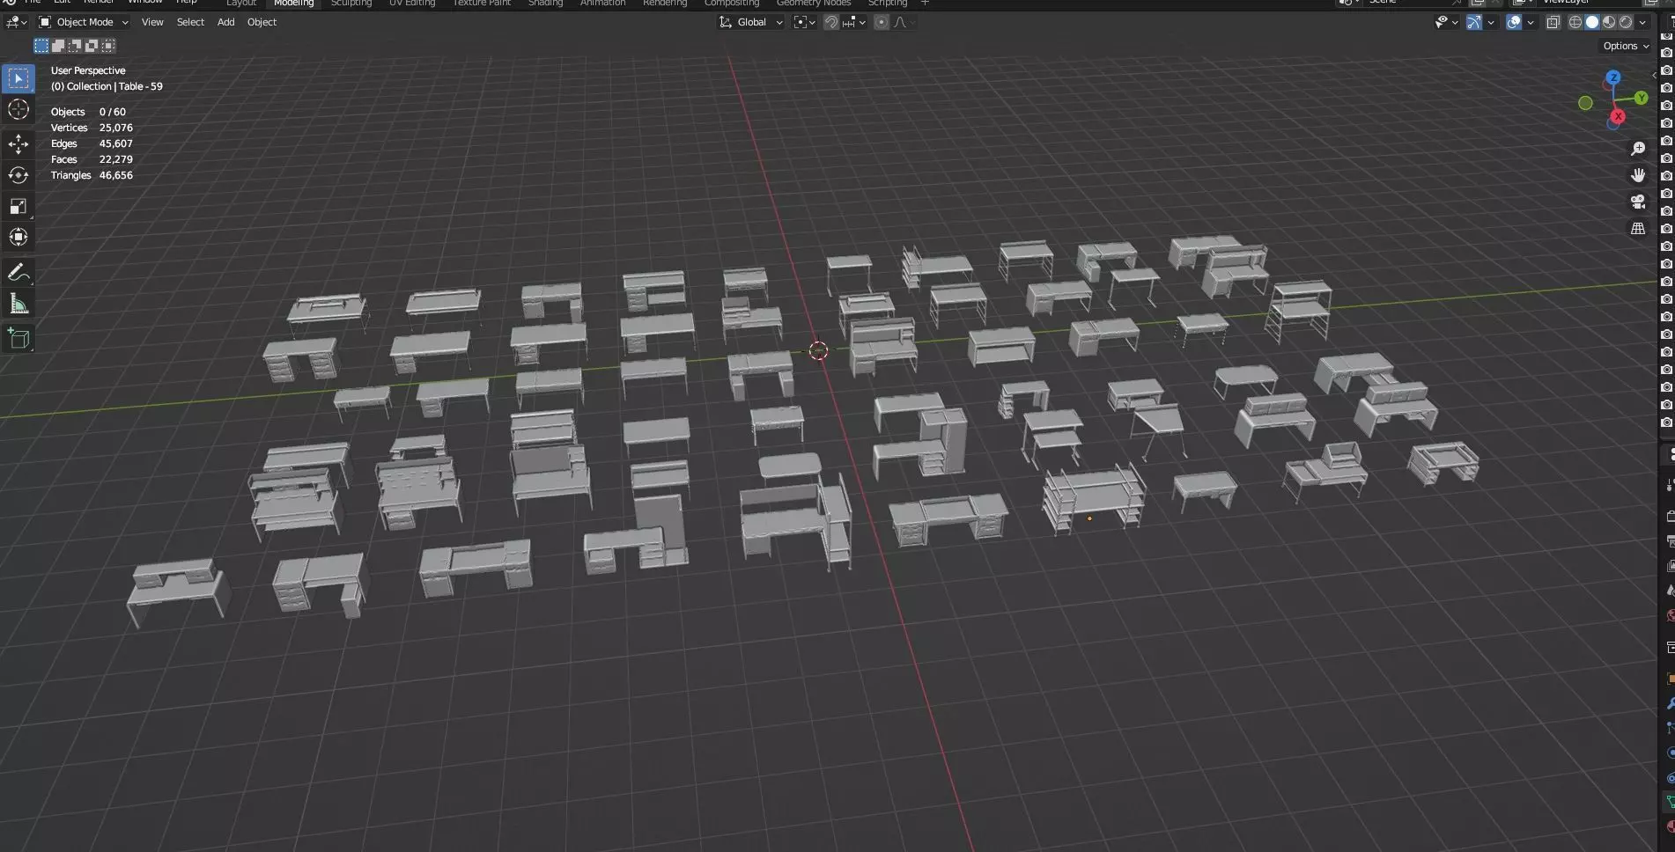Click the Y axis gizmo circle

point(1642,98)
